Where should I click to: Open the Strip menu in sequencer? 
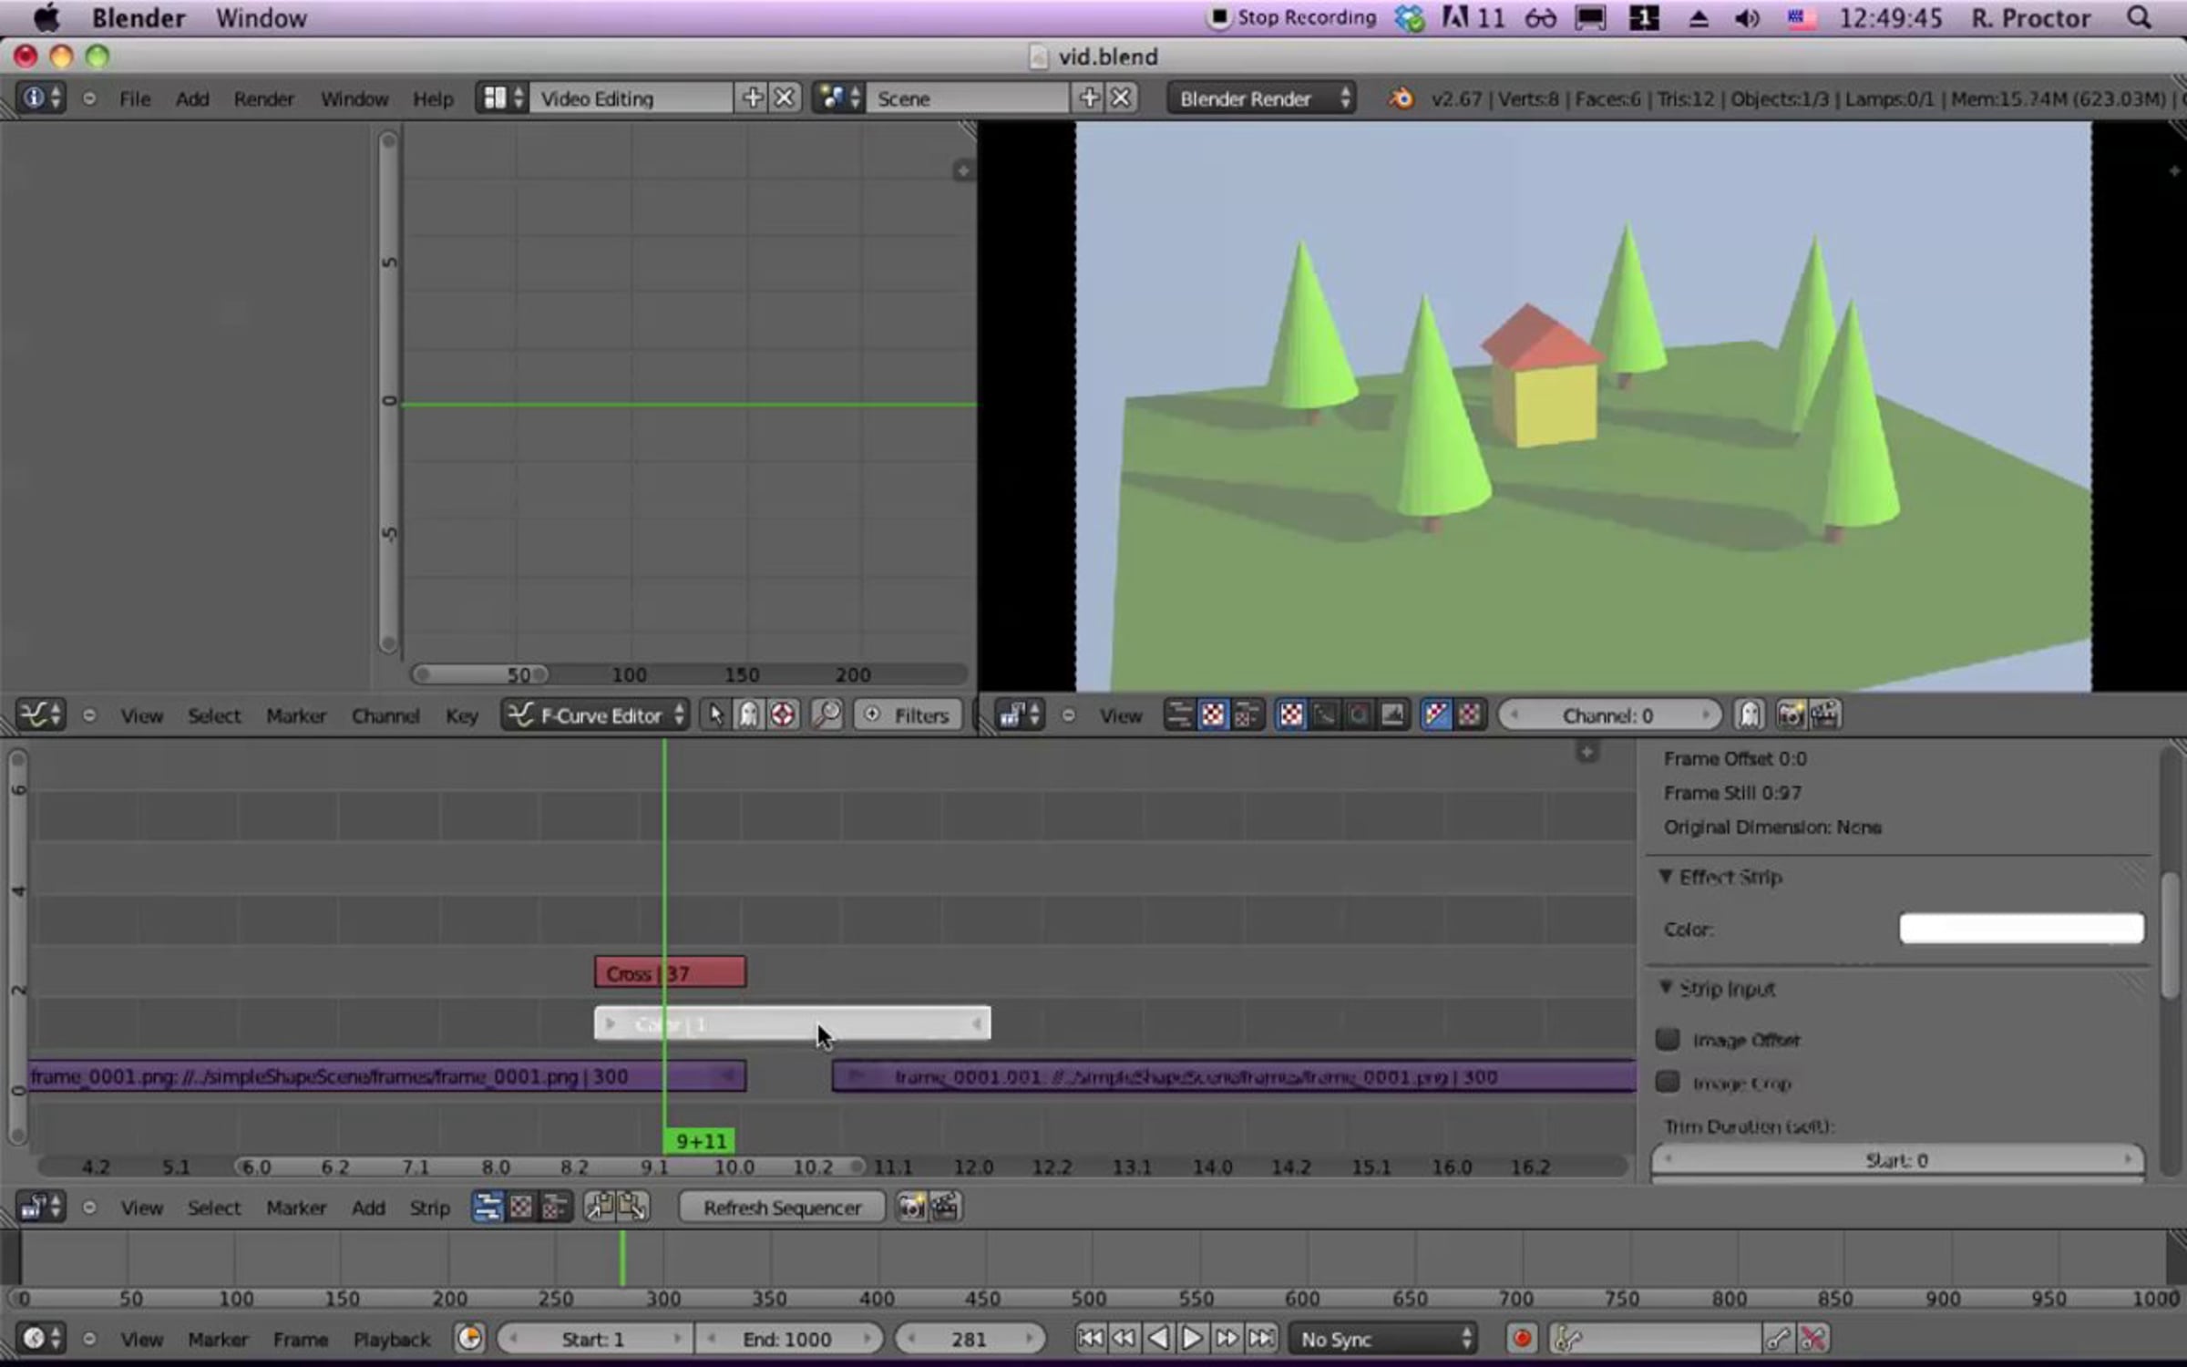click(429, 1208)
